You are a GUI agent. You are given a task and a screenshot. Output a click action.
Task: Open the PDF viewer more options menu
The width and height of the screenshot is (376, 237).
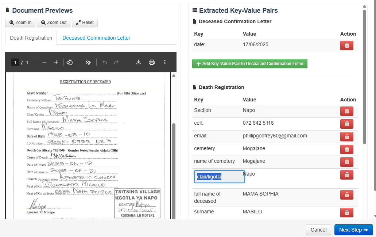click(x=165, y=62)
